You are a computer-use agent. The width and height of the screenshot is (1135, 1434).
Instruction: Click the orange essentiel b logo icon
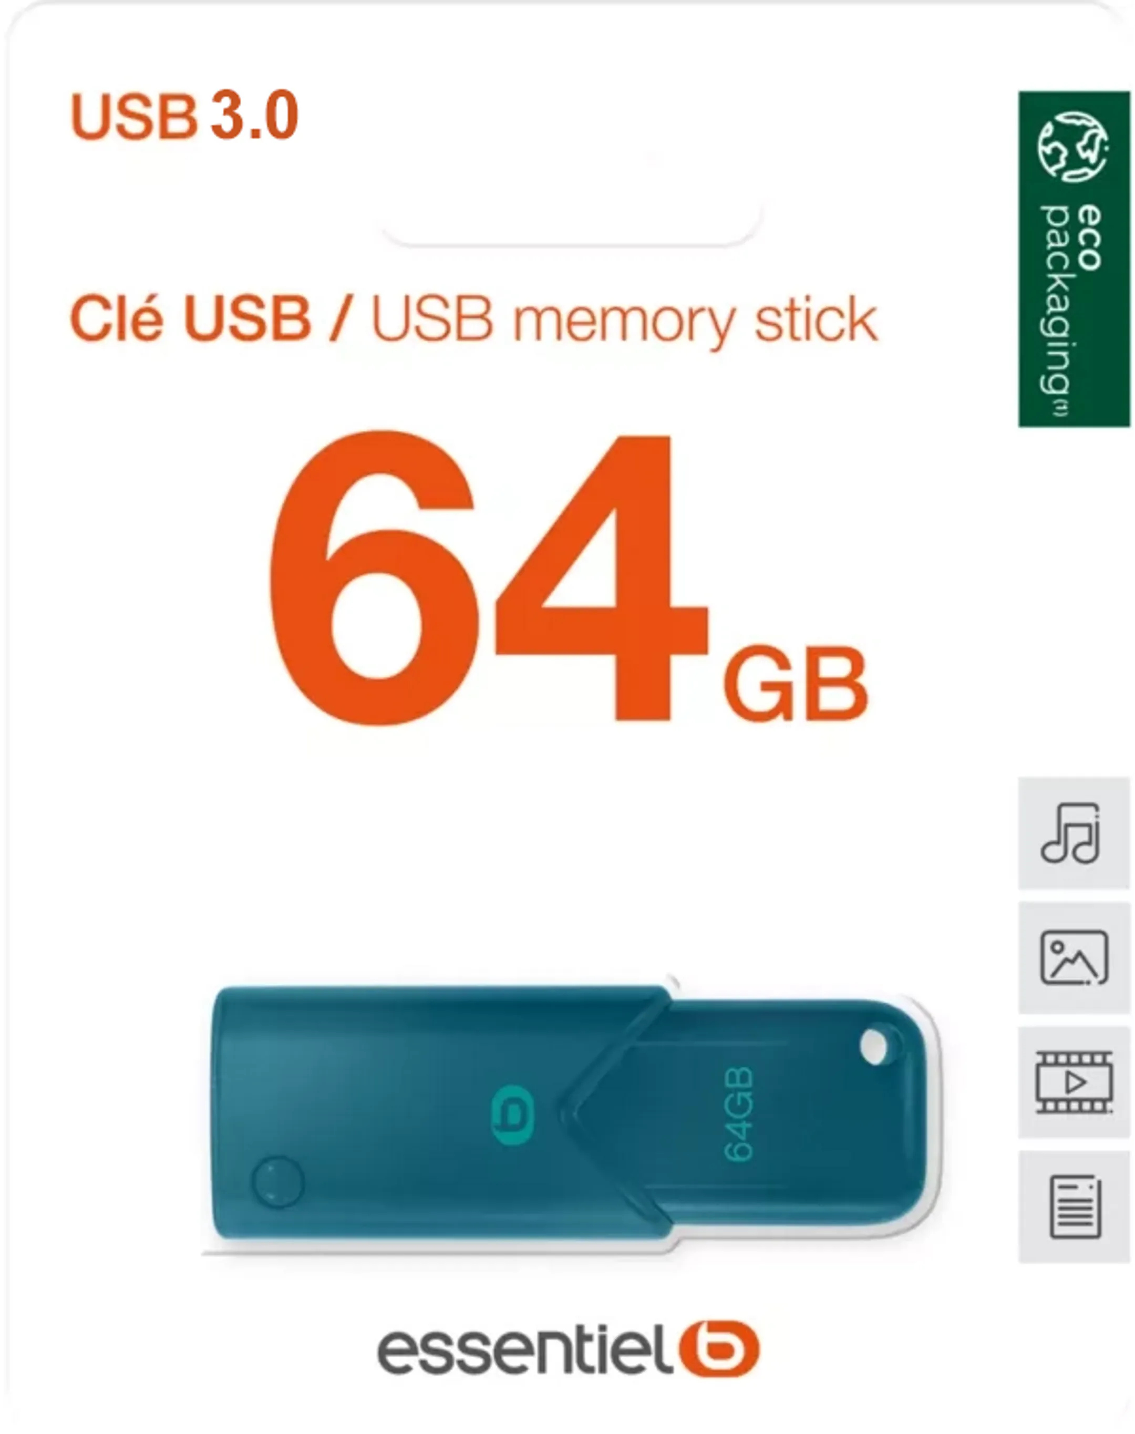click(719, 1349)
